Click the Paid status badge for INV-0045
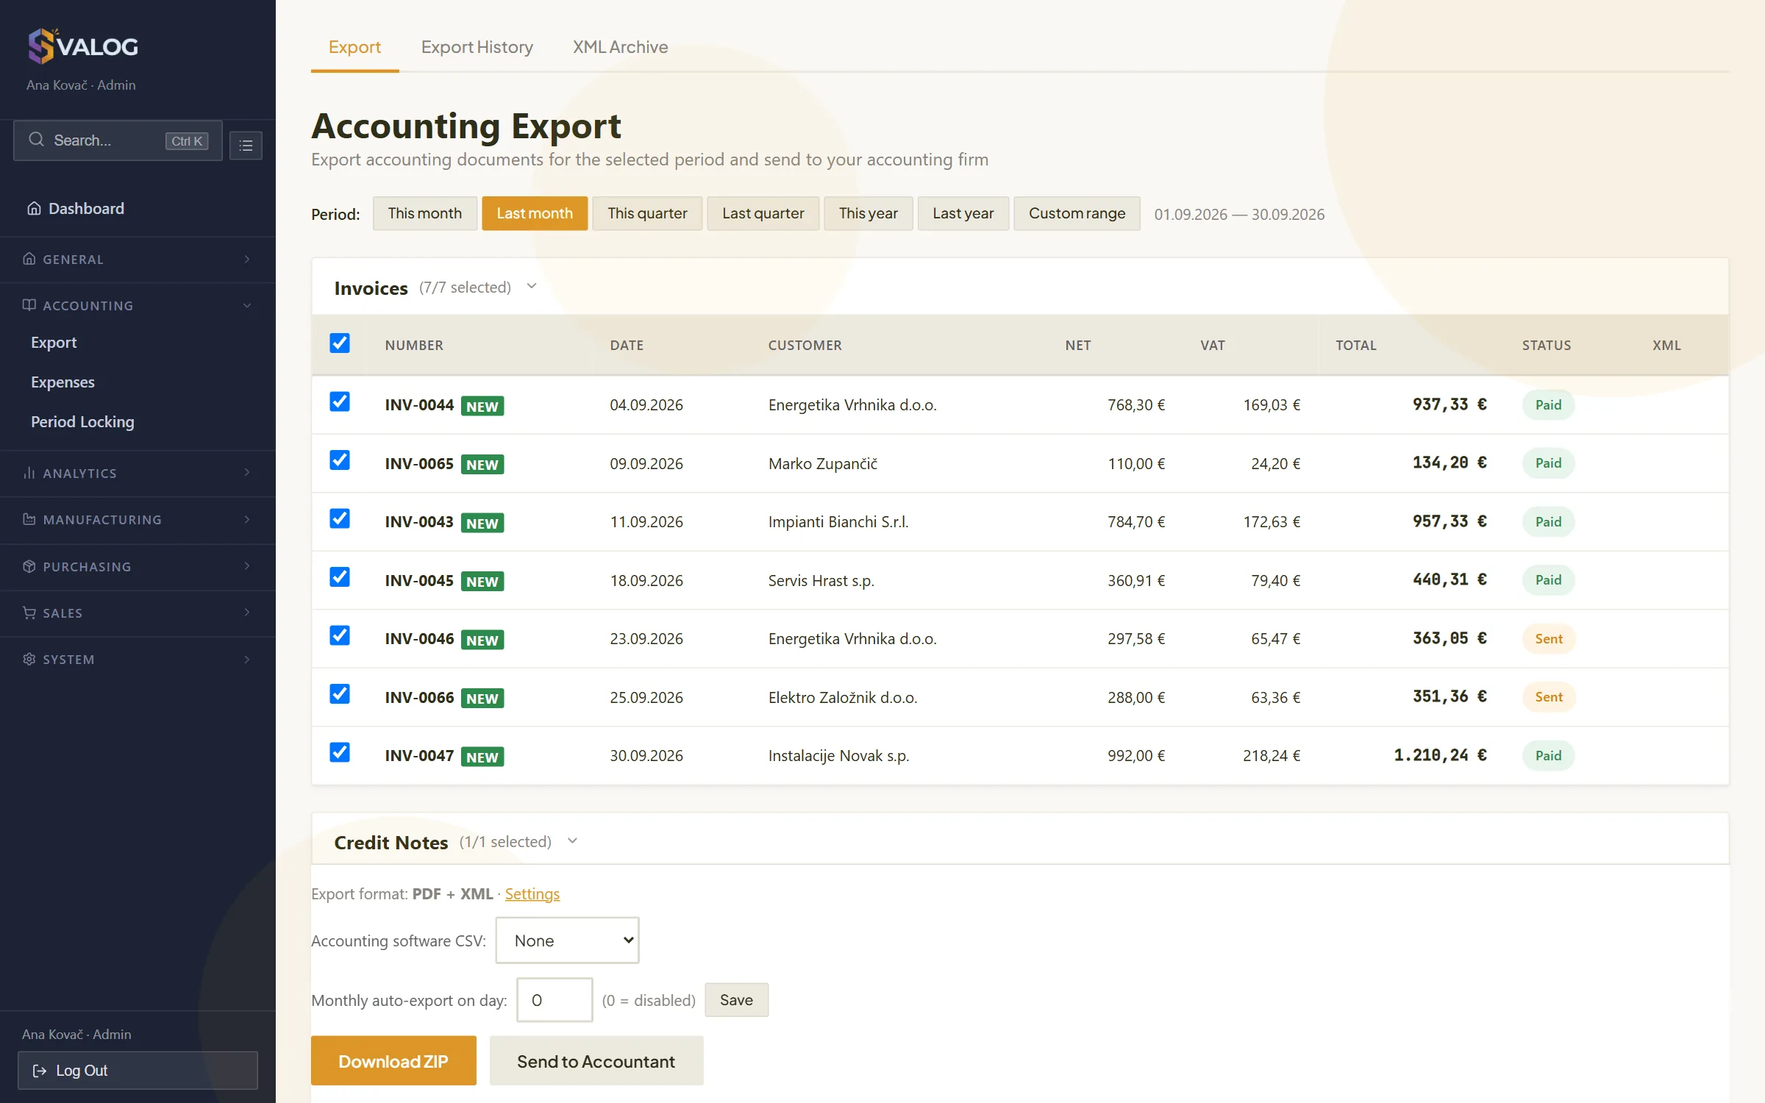Viewport: 1765px width, 1103px height. click(1548, 580)
